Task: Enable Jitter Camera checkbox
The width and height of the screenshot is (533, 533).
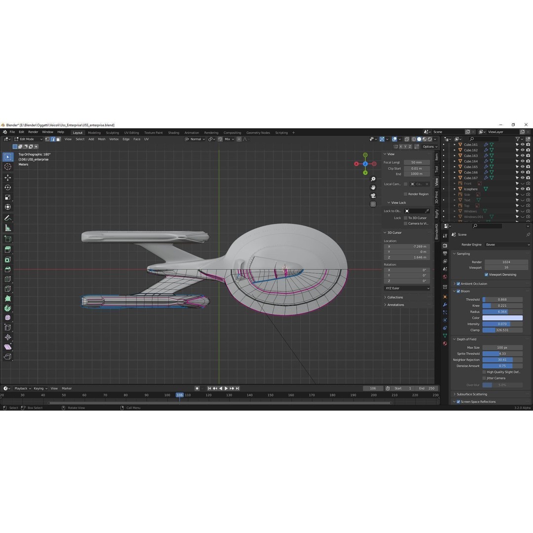Action: [484, 379]
